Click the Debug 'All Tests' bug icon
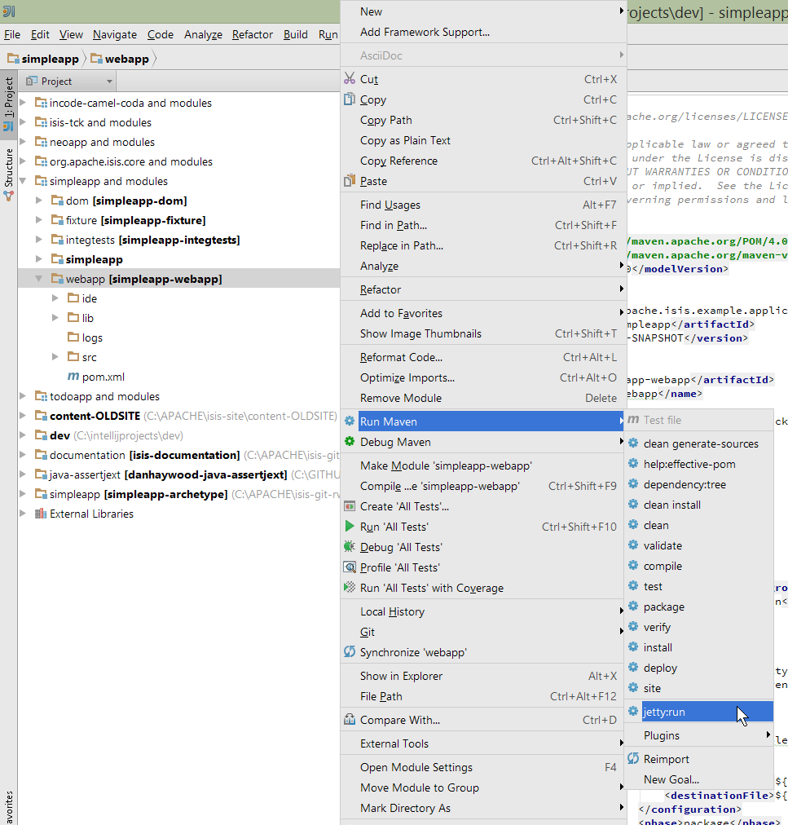Screen dimensions: 788x825 click(x=350, y=547)
